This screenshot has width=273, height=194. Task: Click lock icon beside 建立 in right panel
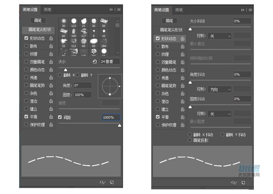(x=182, y=109)
